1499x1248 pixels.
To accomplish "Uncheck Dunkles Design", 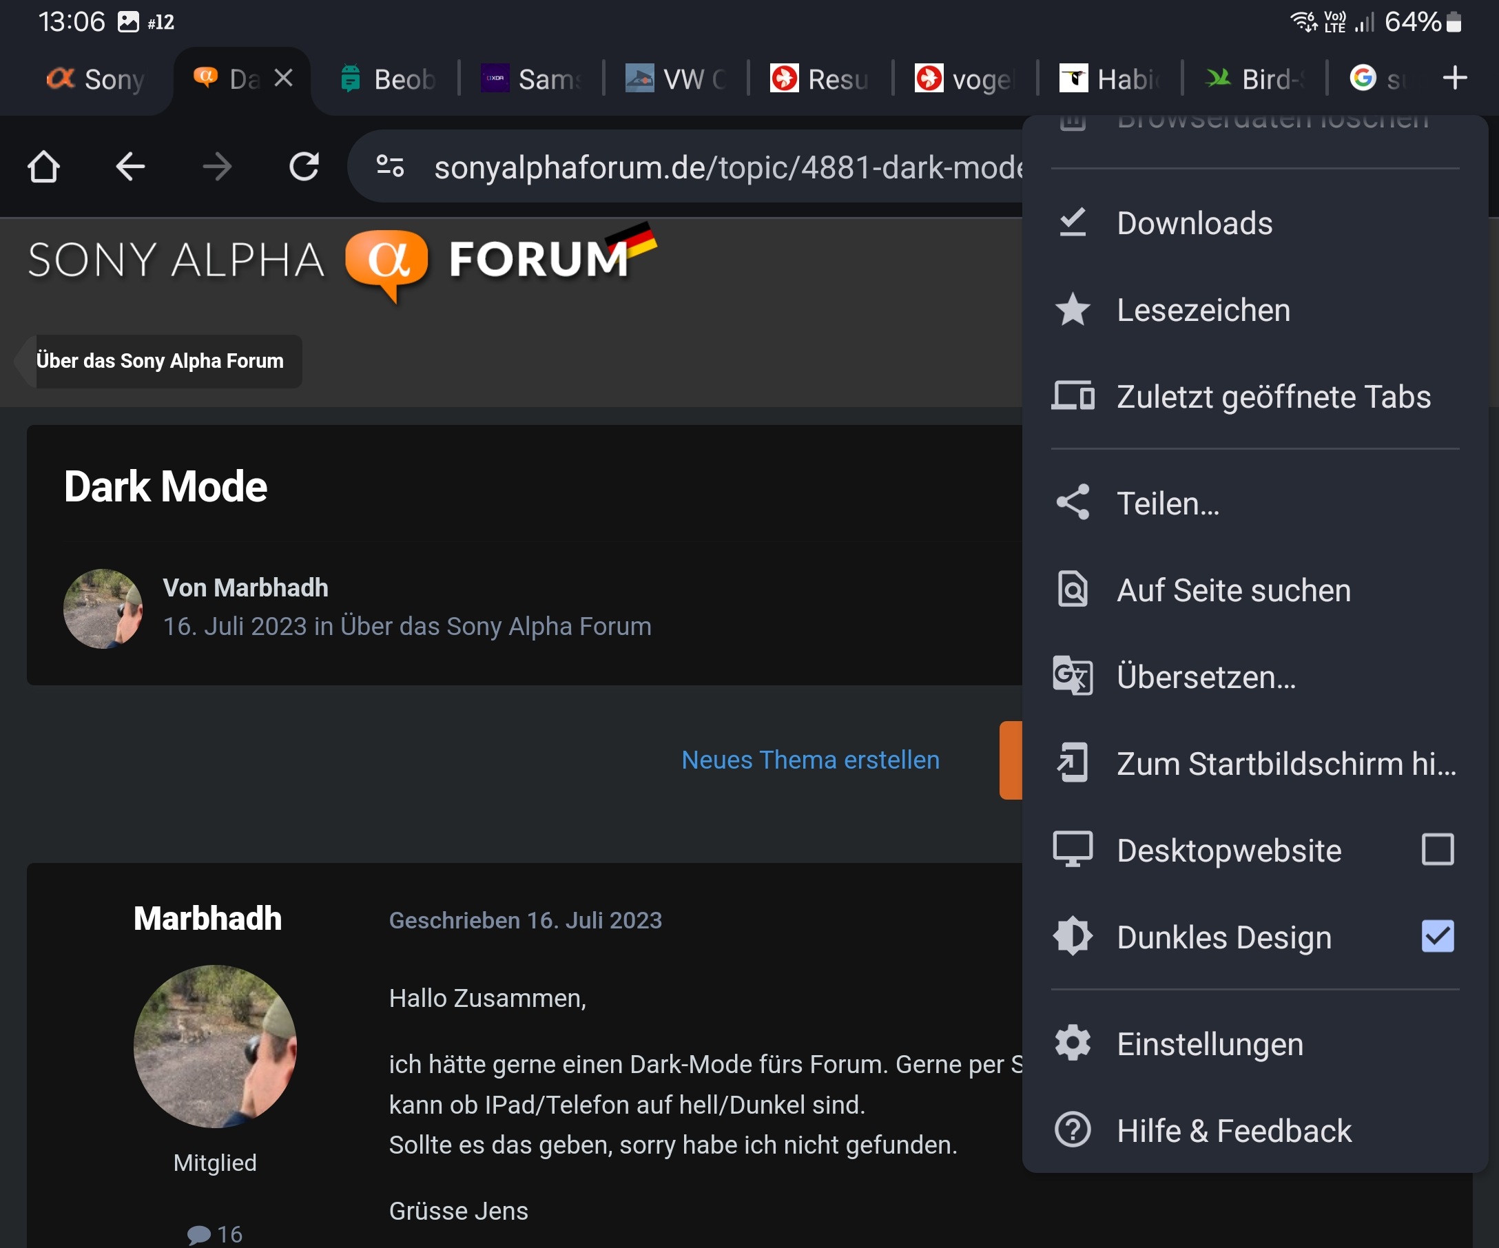I will (1438, 937).
